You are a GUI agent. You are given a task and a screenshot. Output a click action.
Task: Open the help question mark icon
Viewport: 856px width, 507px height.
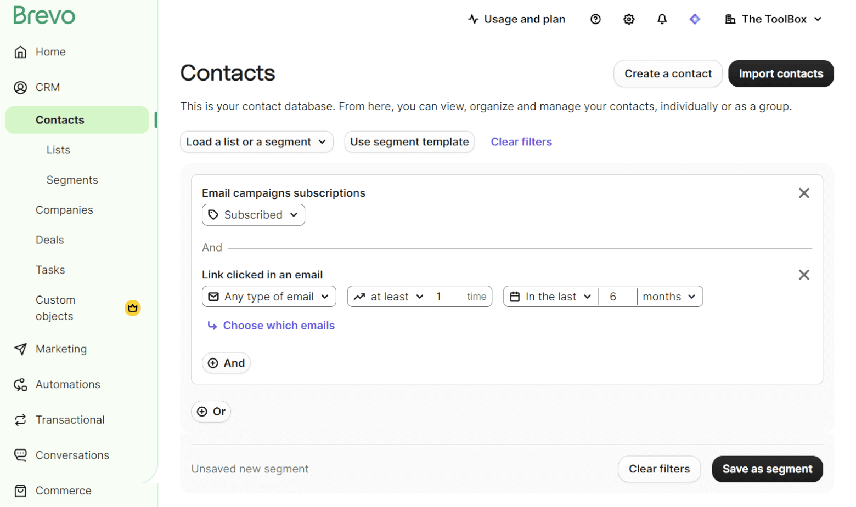pyautogui.click(x=595, y=19)
